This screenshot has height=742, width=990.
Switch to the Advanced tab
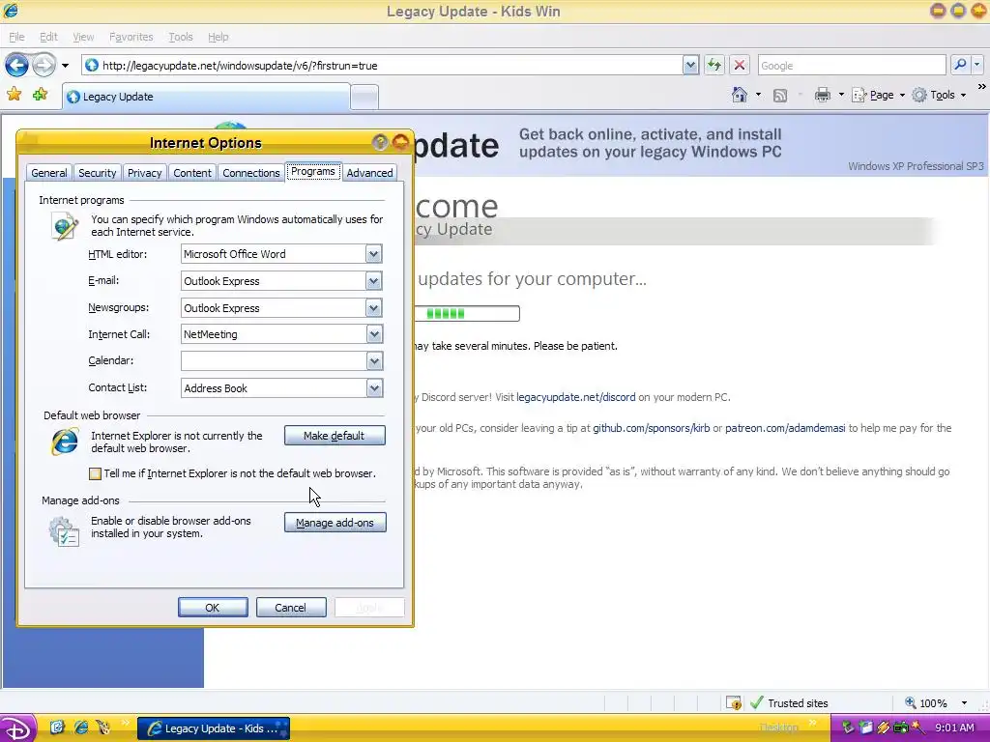(369, 172)
